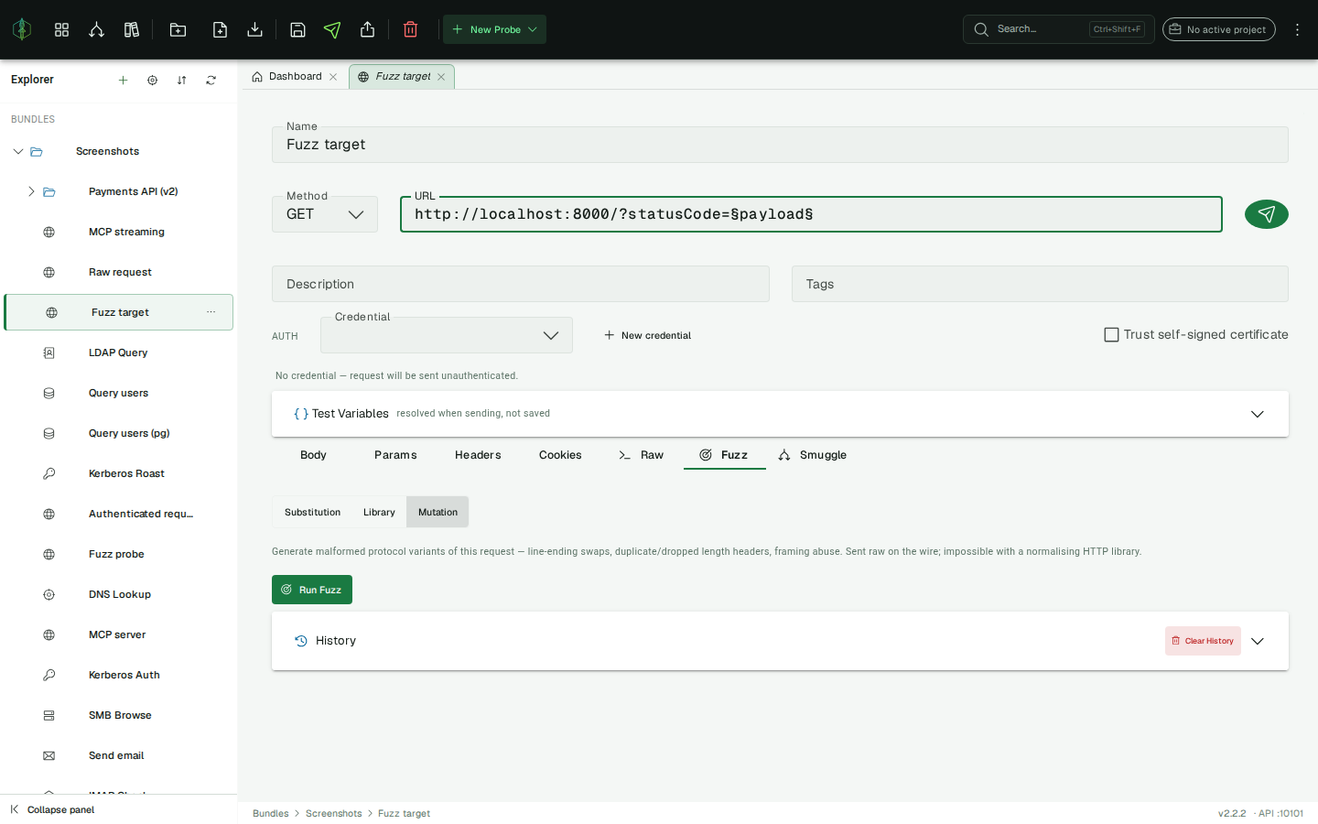Select the Substitution fuzz mode
The width and height of the screenshot is (1318, 824).
coord(312,513)
